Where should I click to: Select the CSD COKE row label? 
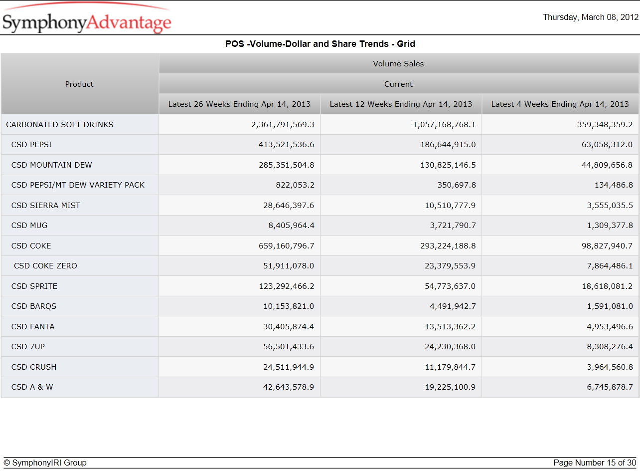[x=31, y=246]
